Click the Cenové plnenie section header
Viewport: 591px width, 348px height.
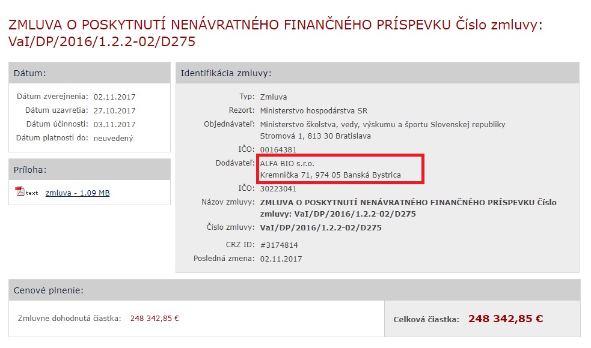pyautogui.click(x=295, y=290)
